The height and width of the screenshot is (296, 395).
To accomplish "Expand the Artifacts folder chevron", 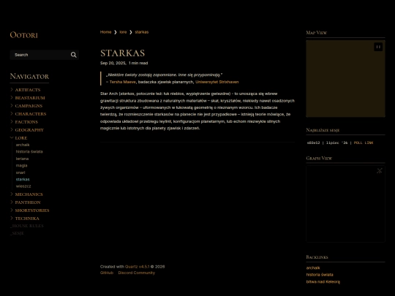I will [x=12, y=89].
